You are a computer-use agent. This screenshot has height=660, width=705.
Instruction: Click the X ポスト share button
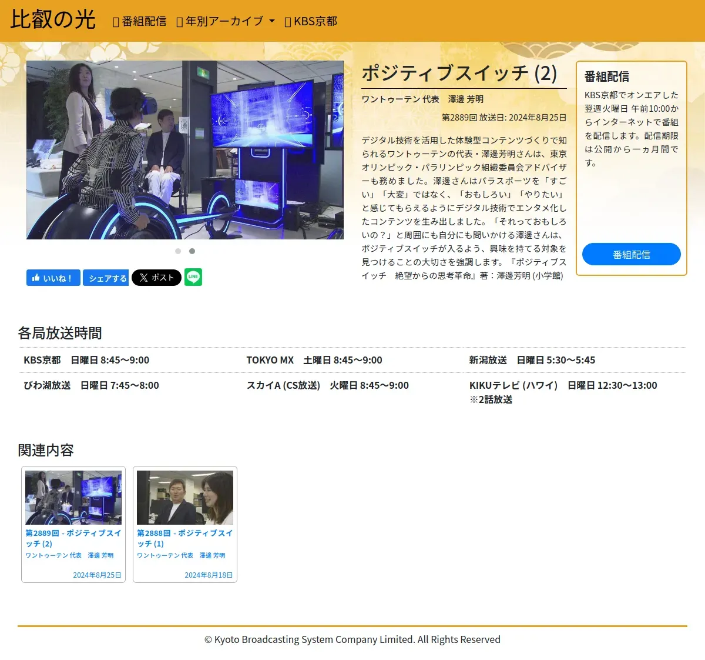tap(156, 278)
